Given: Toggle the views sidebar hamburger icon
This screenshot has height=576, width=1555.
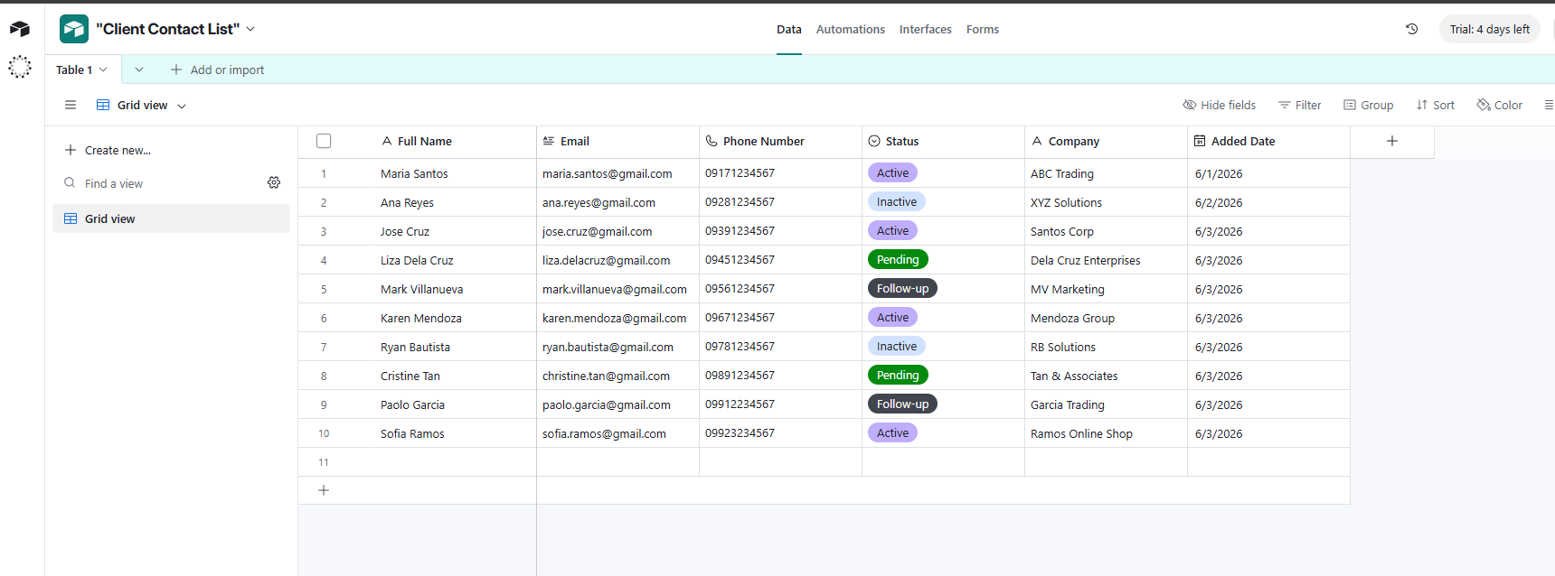Looking at the screenshot, I should (x=71, y=105).
